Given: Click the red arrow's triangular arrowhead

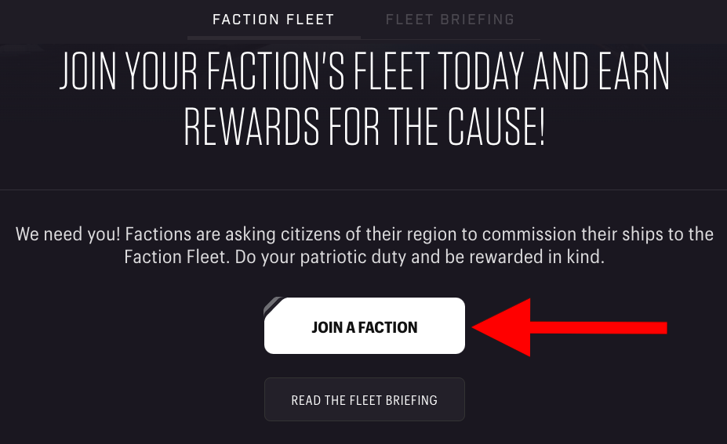Looking at the screenshot, I should [502, 327].
